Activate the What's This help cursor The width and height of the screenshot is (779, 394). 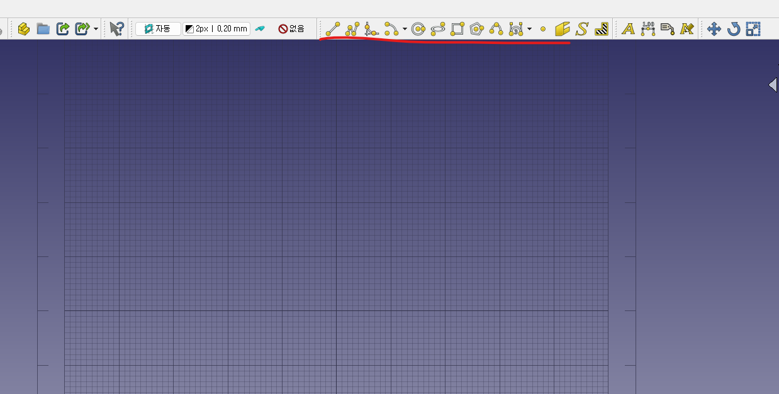coord(116,29)
